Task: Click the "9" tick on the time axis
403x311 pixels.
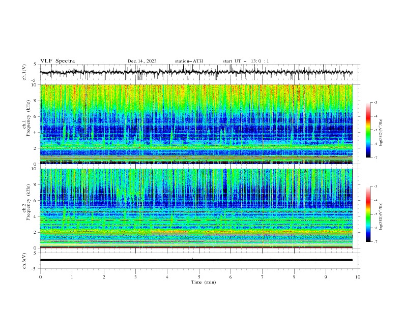Action: [x=326, y=277]
